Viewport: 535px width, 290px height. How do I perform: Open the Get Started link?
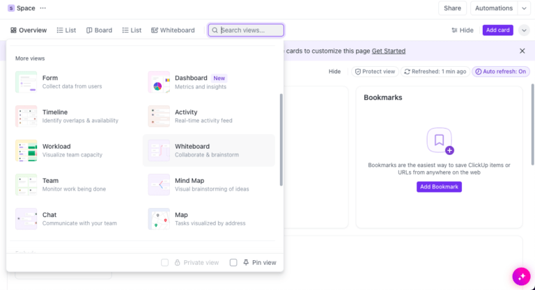coord(388,51)
